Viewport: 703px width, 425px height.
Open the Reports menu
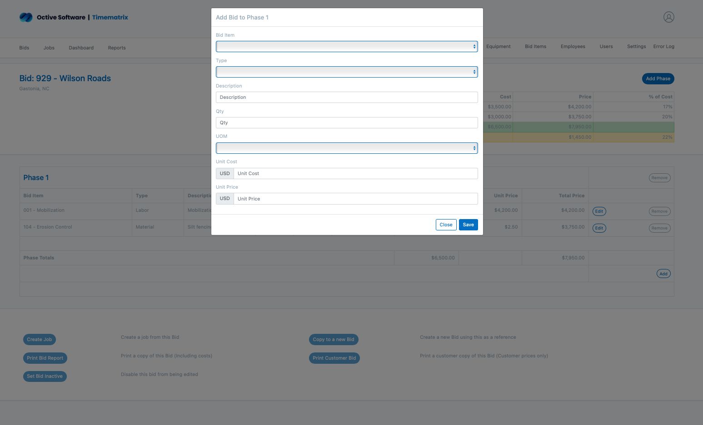coord(117,48)
